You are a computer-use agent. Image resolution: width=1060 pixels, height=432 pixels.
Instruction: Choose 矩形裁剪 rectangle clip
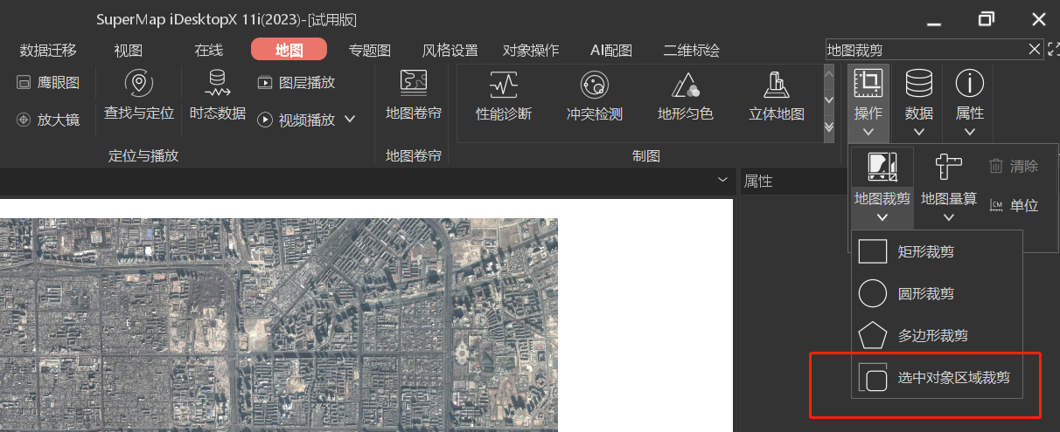[x=937, y=251]
